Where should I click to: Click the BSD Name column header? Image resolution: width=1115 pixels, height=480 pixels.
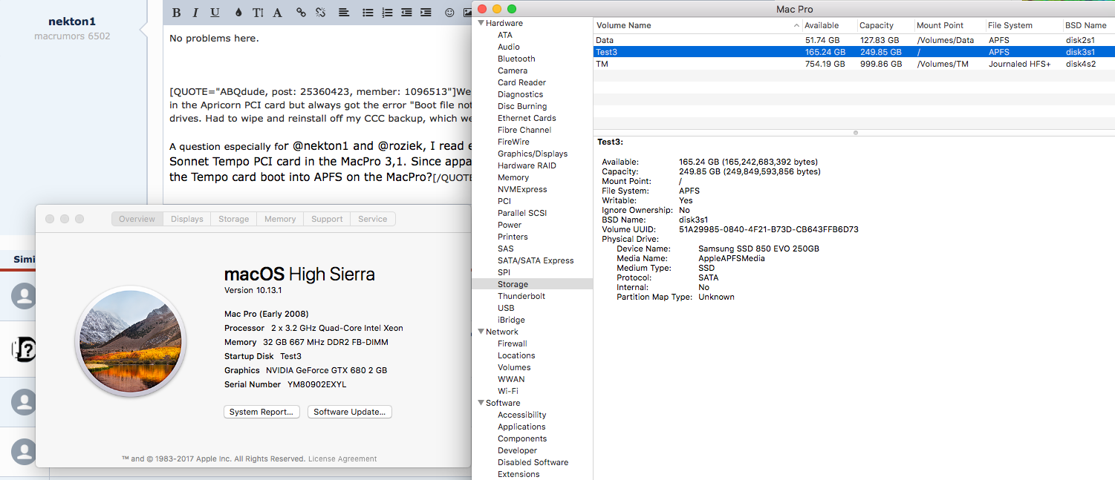[x=1088, y=25]
